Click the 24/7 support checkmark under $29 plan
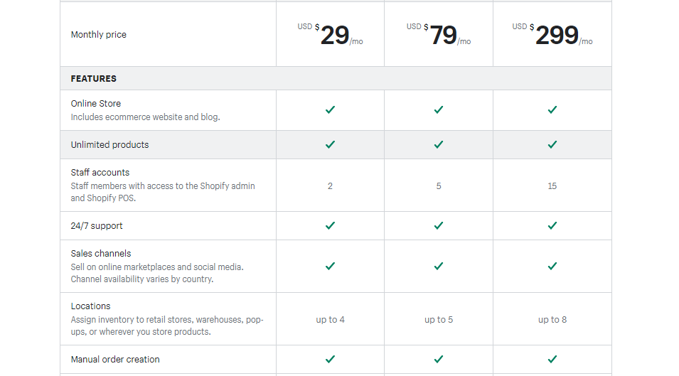 point(330,225)
